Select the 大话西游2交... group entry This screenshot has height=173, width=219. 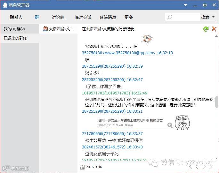(x=58, y=29)
